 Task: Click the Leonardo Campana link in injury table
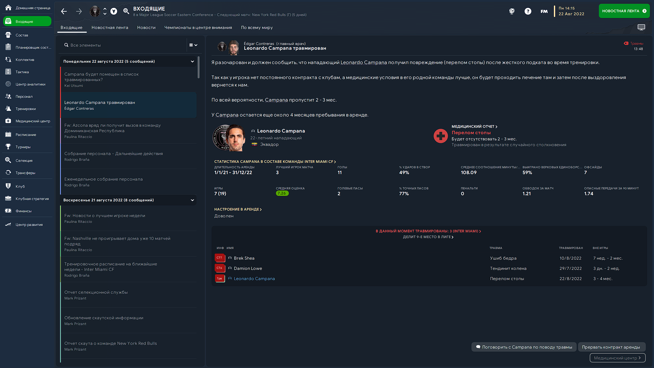[254, 279]
